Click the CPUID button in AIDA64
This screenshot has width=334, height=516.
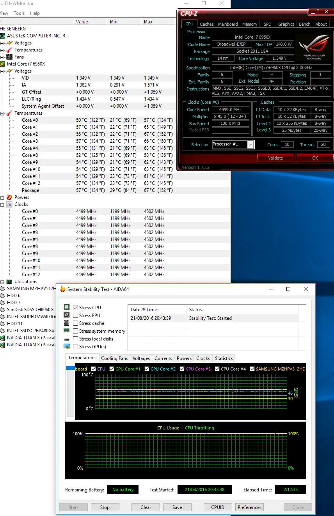coord(218,507)
